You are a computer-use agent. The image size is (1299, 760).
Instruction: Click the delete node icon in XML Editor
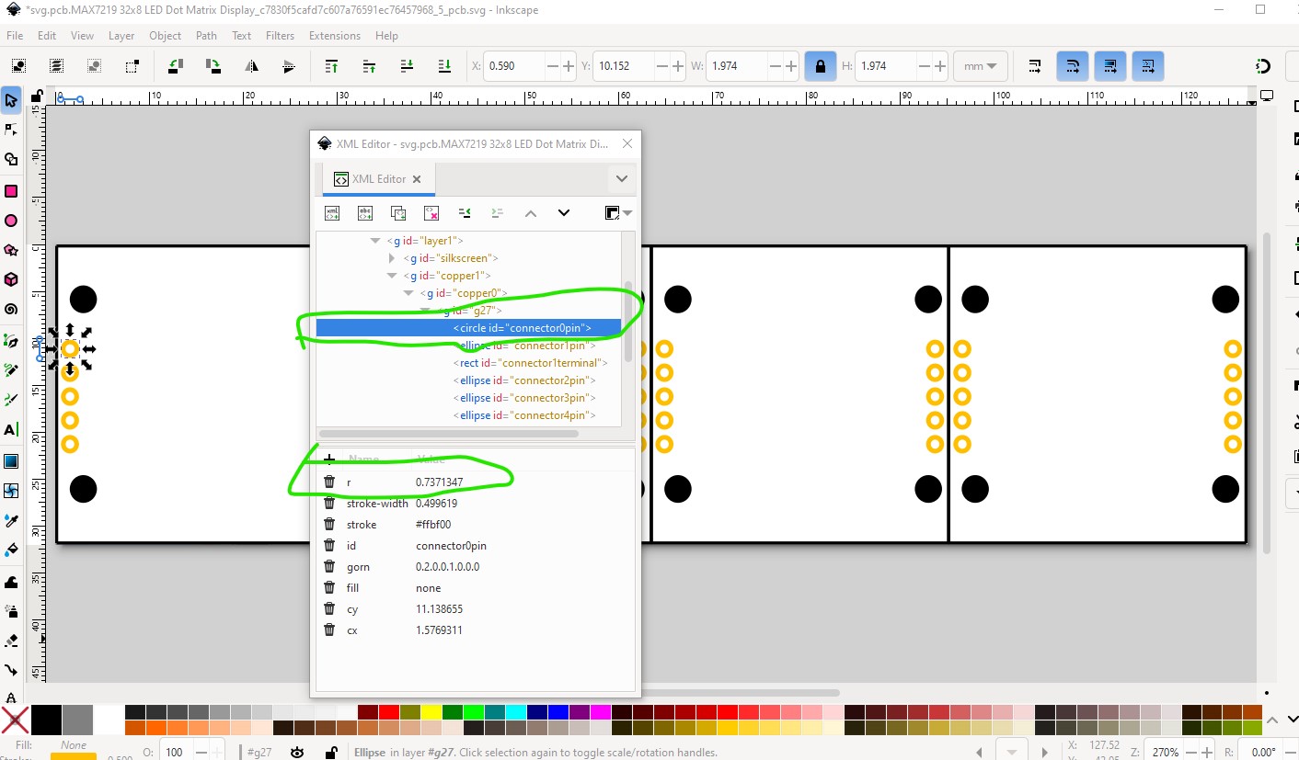tap(431, 213)
